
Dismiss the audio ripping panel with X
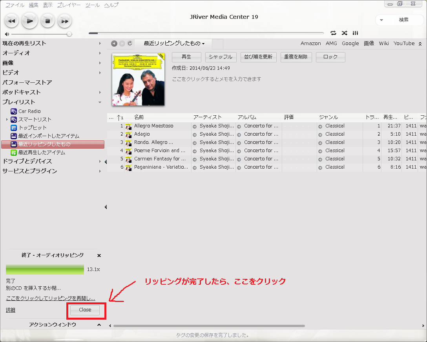[x=99, y=255]
